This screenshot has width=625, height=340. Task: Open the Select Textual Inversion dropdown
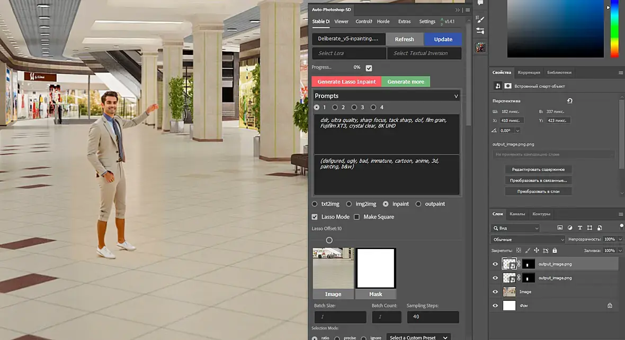point(424,53)
